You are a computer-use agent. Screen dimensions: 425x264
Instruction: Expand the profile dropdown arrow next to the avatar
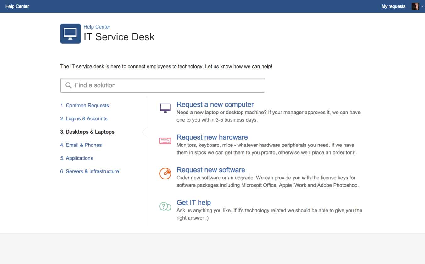coord(422,6)
